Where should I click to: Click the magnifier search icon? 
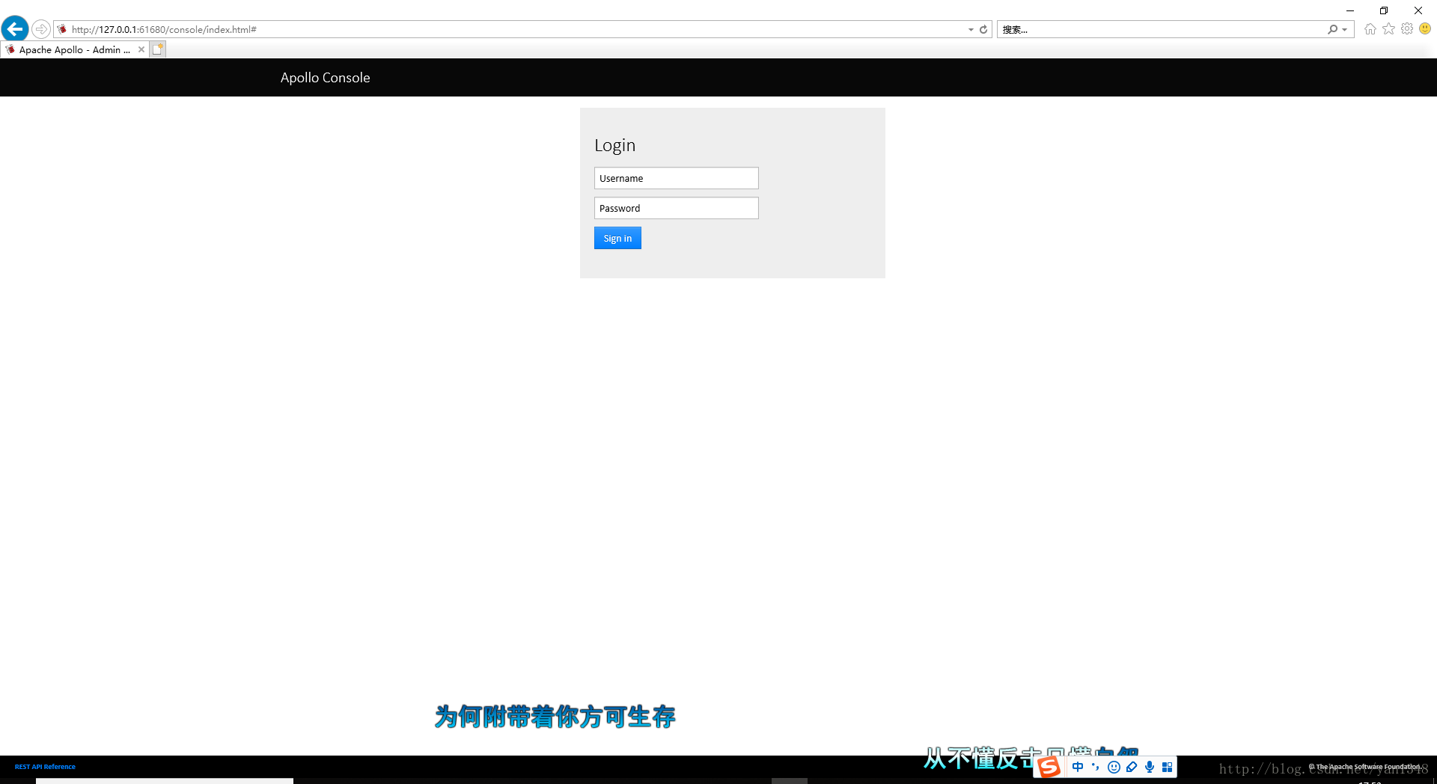[x=1332, y=29]
